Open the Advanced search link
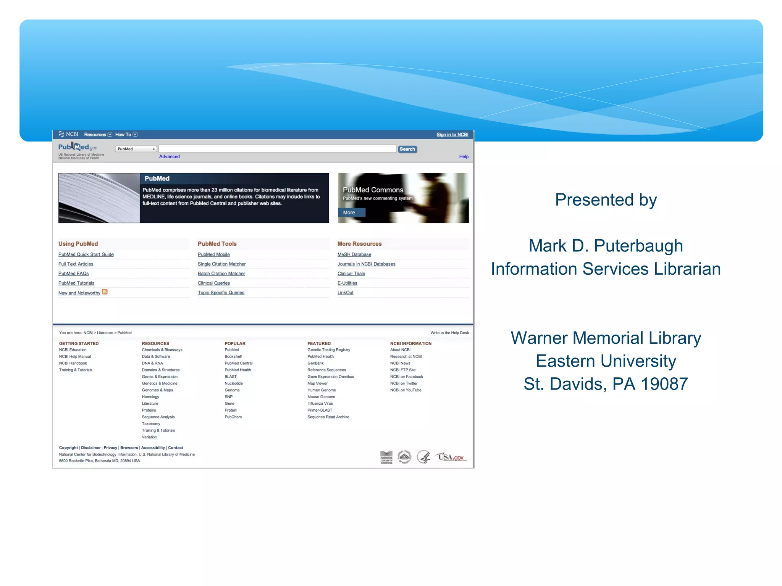 (x=170, y=156)
